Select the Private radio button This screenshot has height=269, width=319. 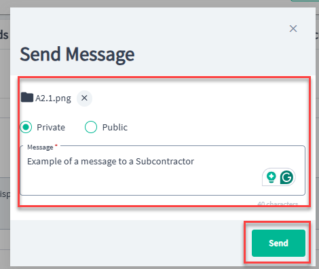click(26, 127)
